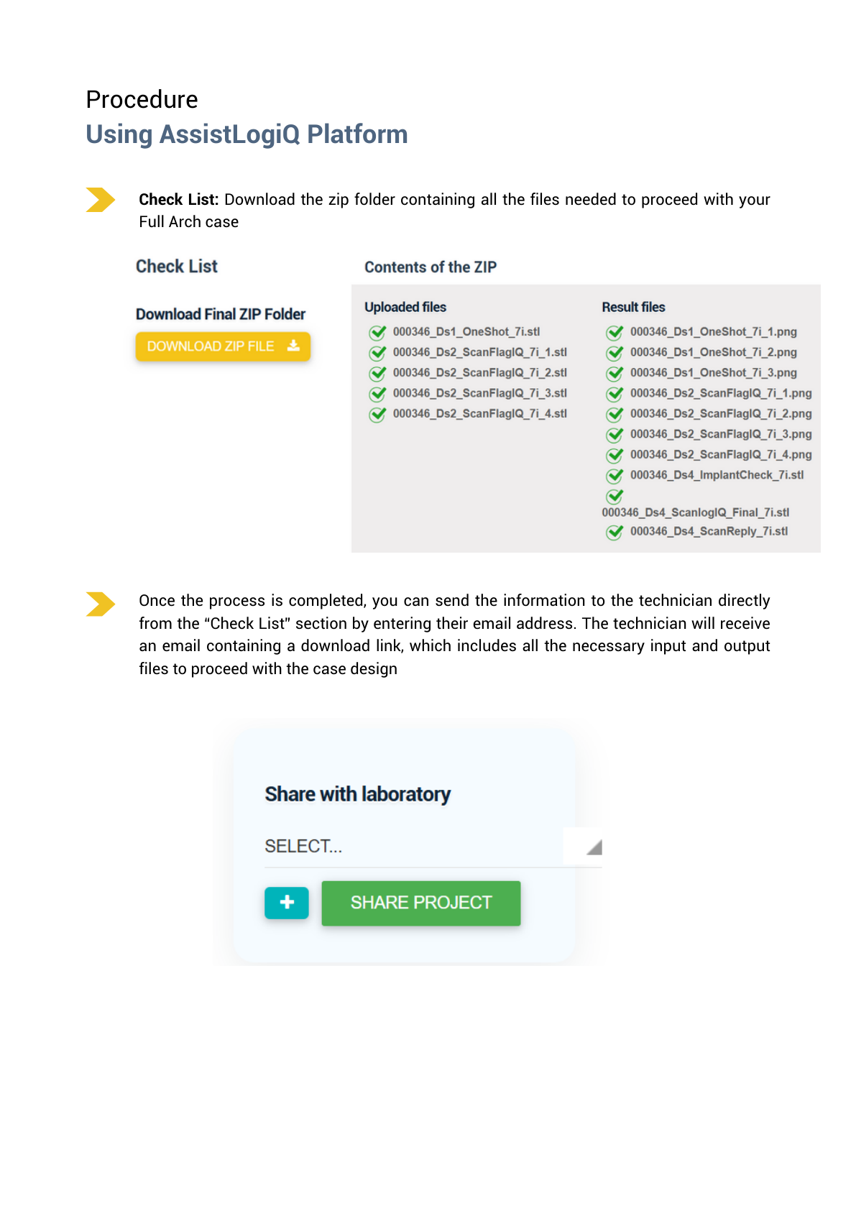Image resolution: width=856 pixels, height=1211 pixels.
Task: Click the Uploaded files heading
Action: click(x=405, y=307)
